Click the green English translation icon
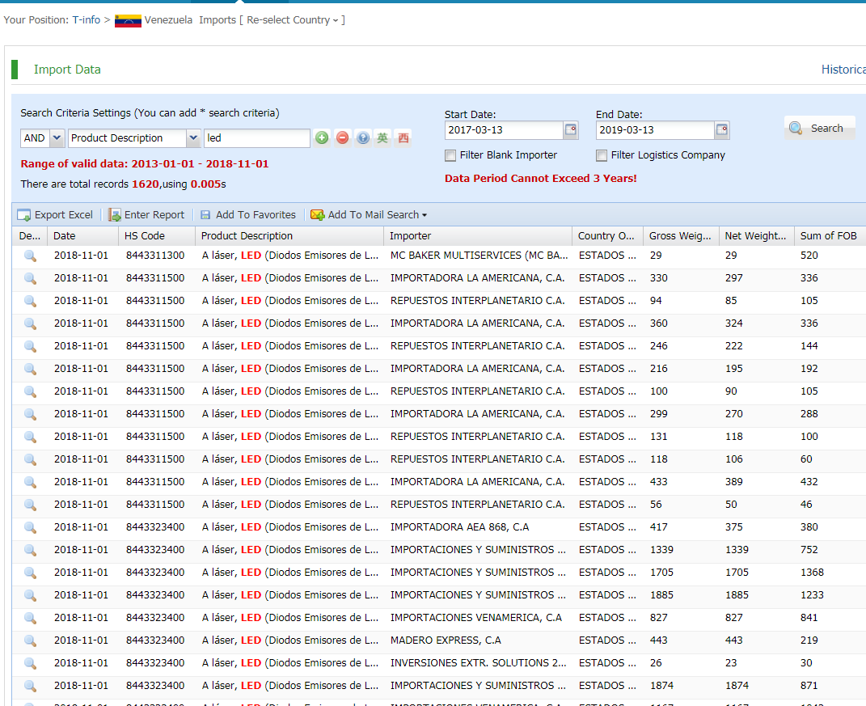Screen dimensions: 866x706 pos(382,138)
